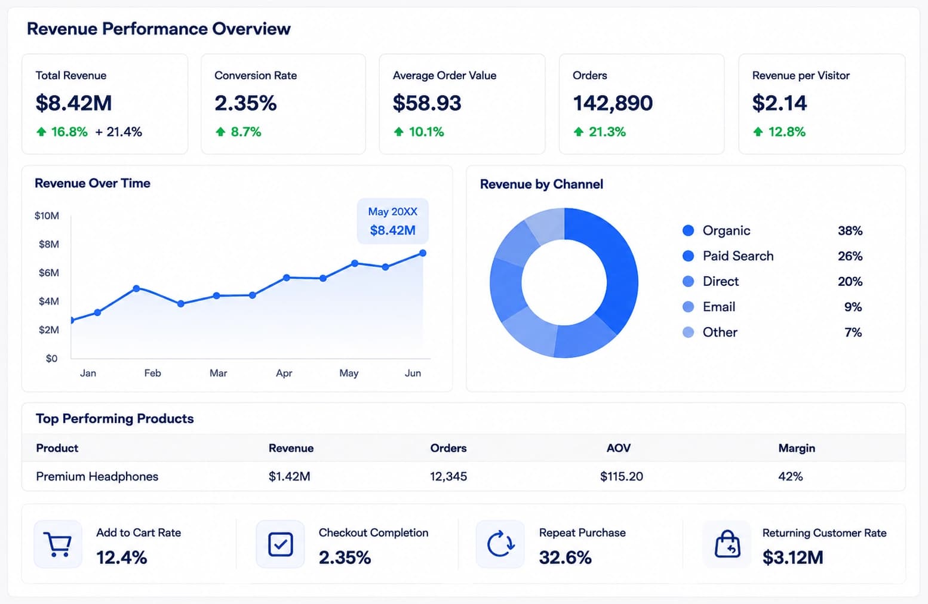Screen dimensions: 928x604
Task: Click the Organic 38% percentage
Action: click(850, 230)
